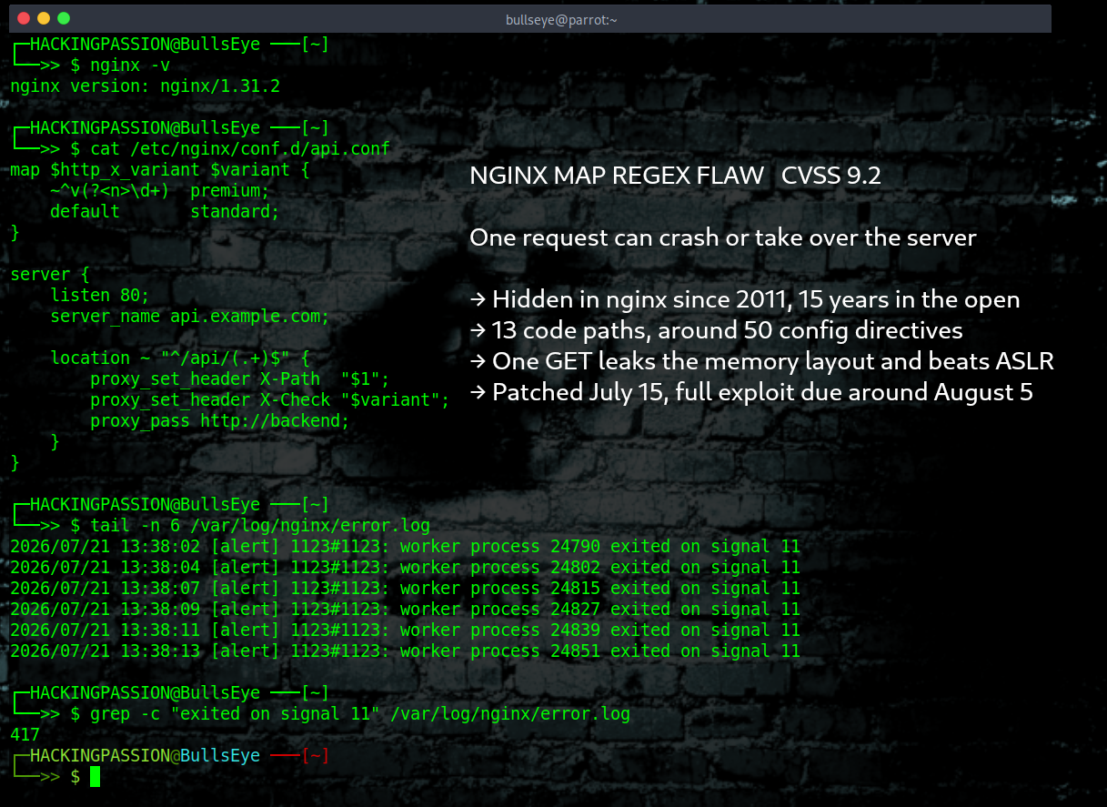
Task: Click 'proxy_pass http://backend;' line
Action: click(220, 421)
